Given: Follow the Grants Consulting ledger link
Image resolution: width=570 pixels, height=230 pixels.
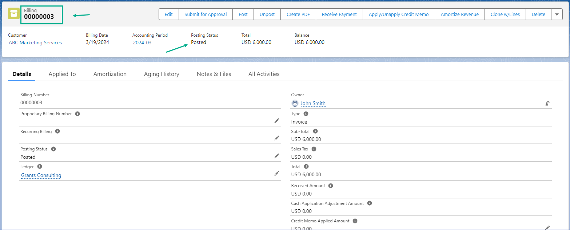Looking at the screenshot, I should [41, 175].
